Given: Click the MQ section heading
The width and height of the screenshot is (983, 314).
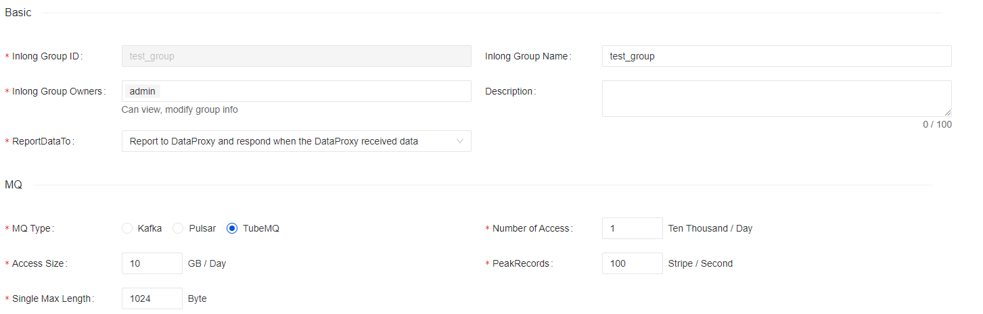Looking at the screenshot, I should click(14, 185).
